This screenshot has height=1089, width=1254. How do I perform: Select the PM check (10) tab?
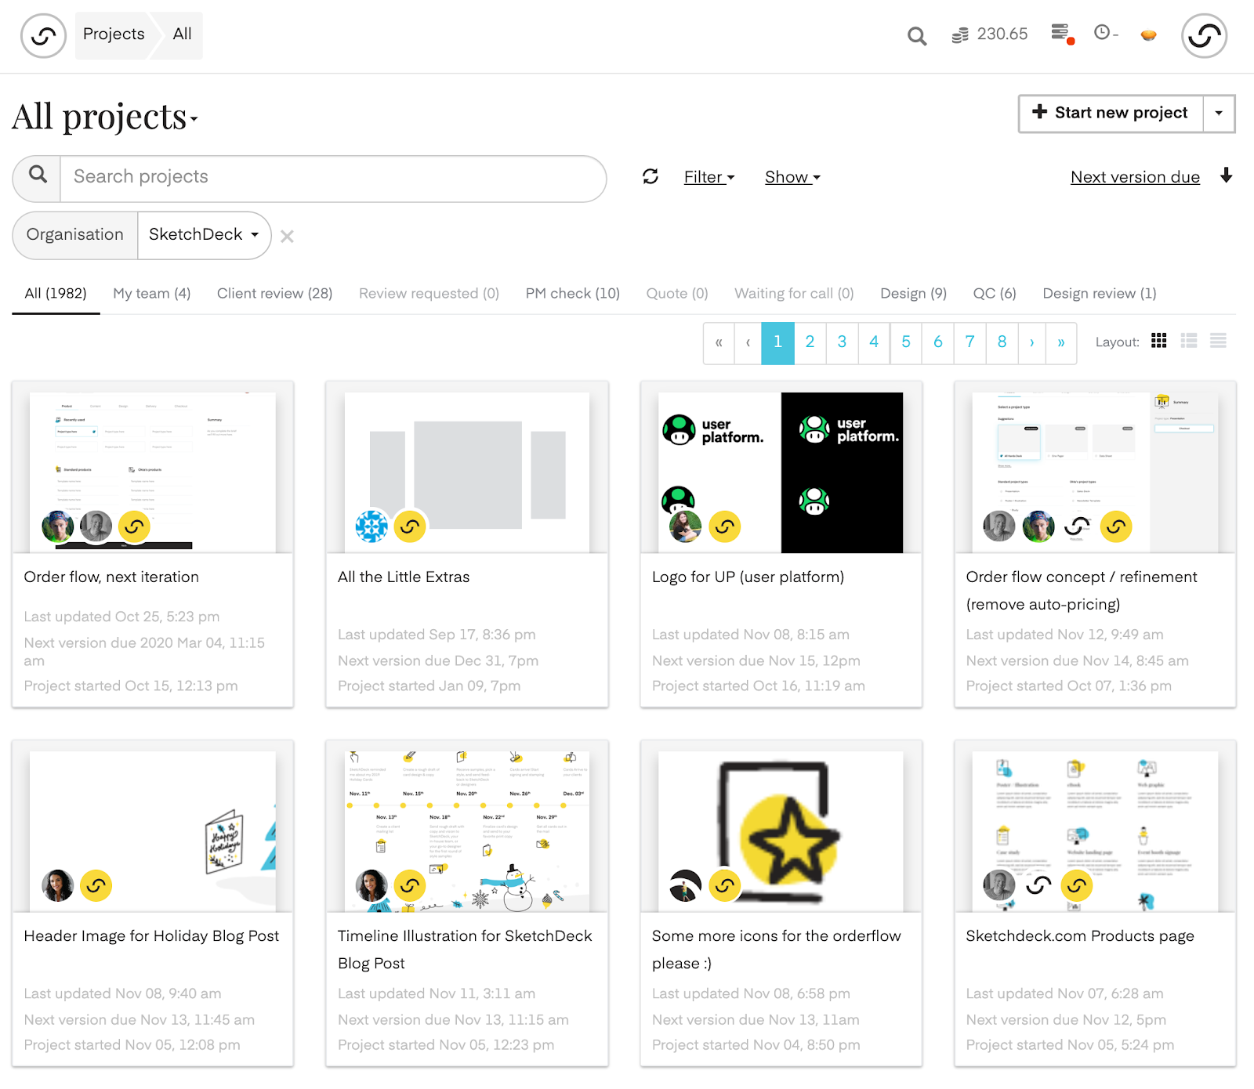tap(573, 293)
